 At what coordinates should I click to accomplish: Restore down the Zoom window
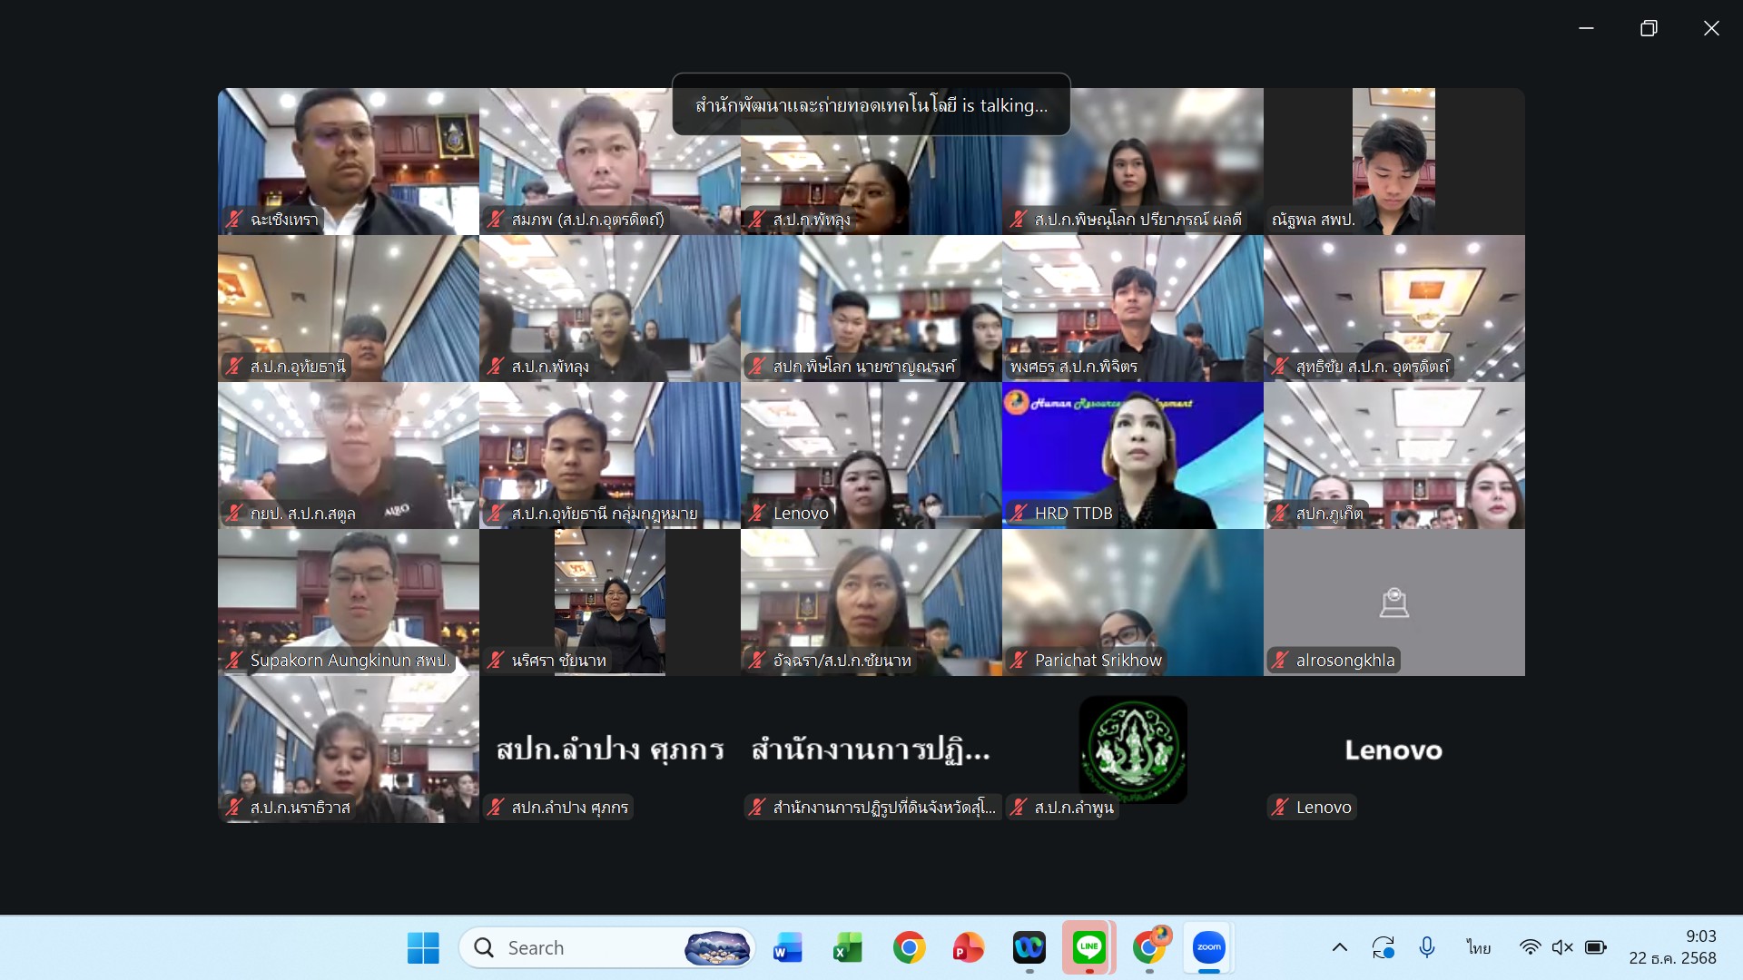pyautogui.click(x=1649, y=28)
